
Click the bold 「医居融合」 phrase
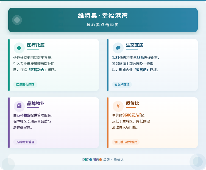pos(37,70)
